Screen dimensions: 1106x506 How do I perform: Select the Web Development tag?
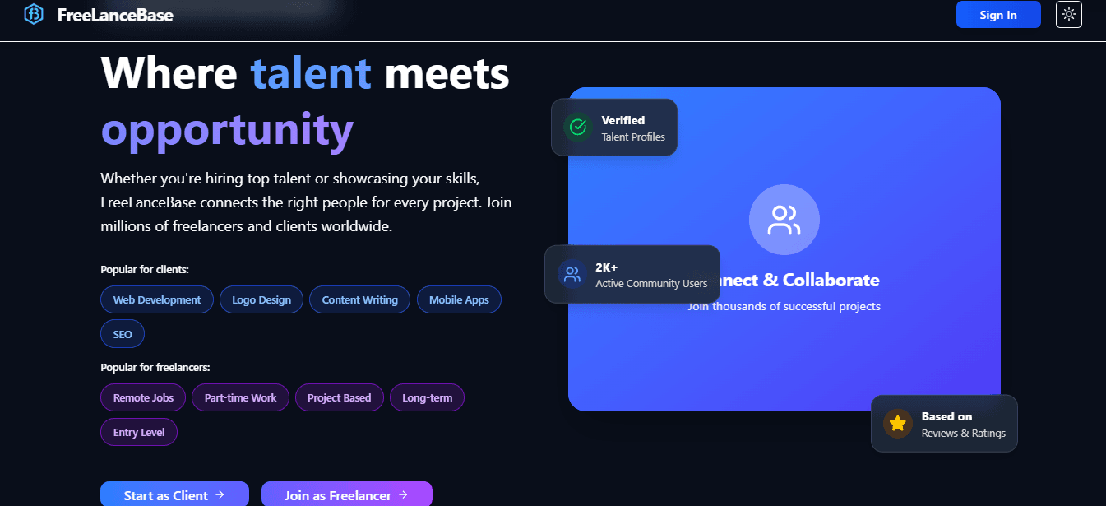pos(156,299)
